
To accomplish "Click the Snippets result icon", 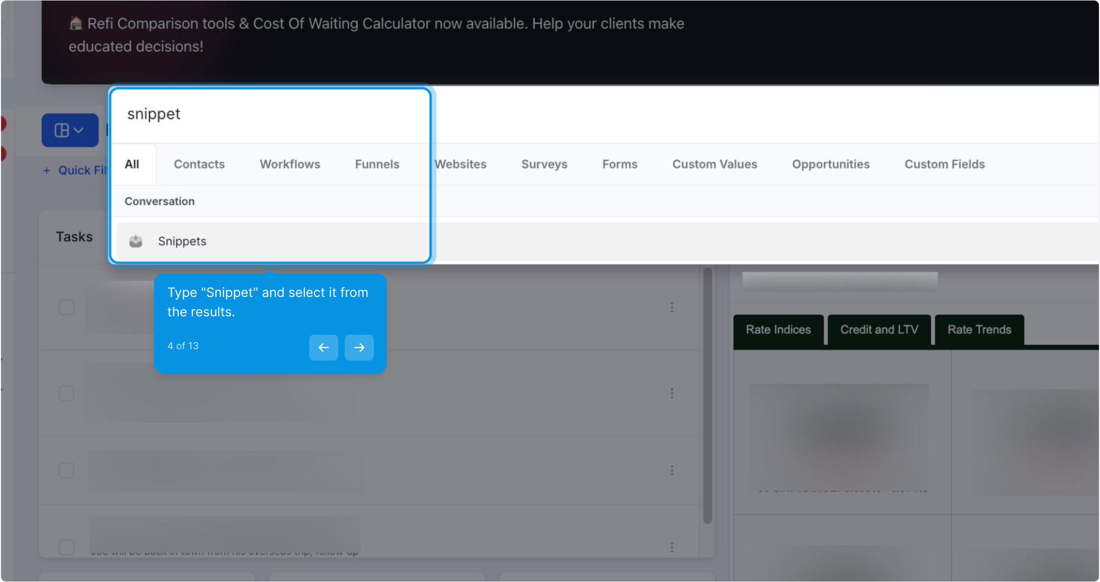I will [136, 241].
